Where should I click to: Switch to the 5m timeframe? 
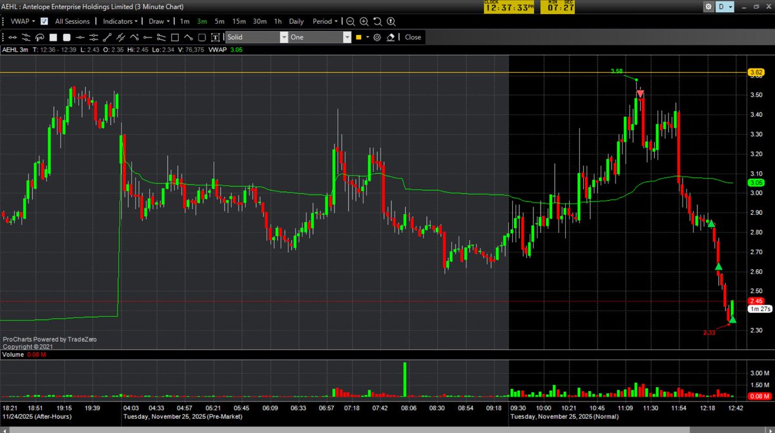(x=220, y=21)
